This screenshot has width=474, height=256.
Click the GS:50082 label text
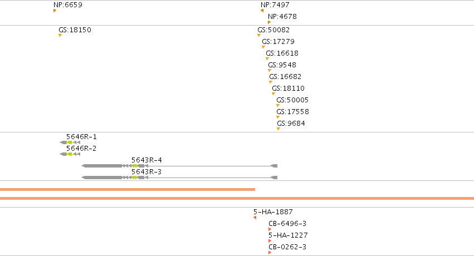point(273,30)
